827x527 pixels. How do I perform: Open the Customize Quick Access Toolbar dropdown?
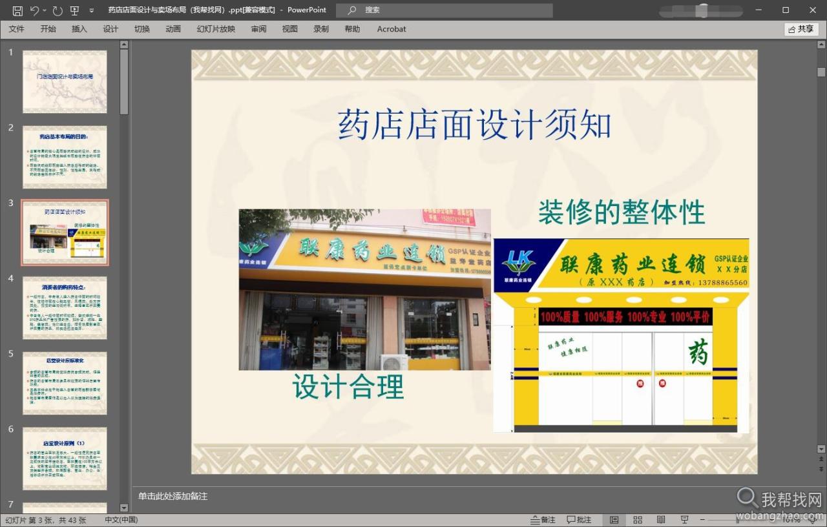(x=91, y=10)
